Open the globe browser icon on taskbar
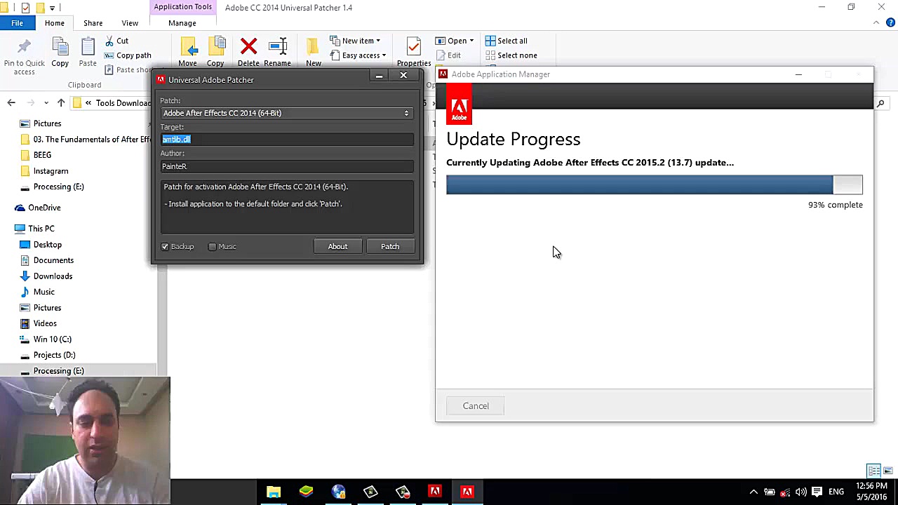The height and width of the screenshot is (505, 898). click(x=338, y=492)
